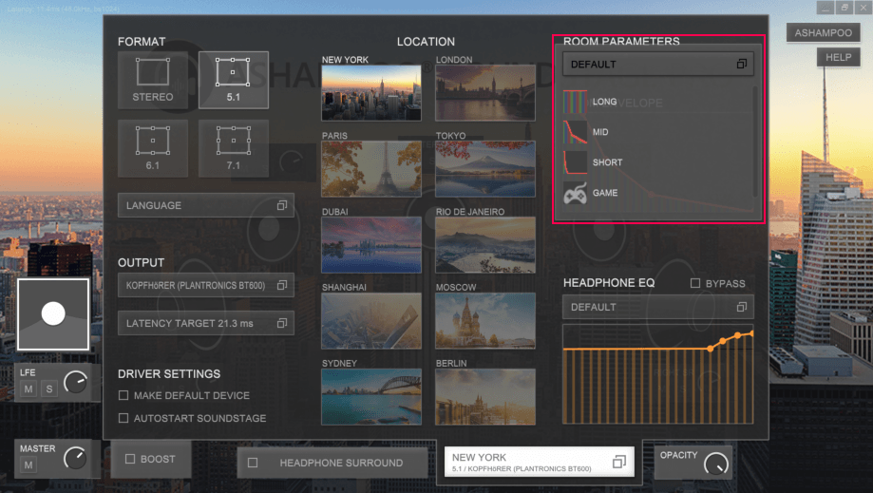Viewport: 873px width, 493px height.
Task: Open the Language dropdown
Action: pyautogui.click(x=206, y=205)
